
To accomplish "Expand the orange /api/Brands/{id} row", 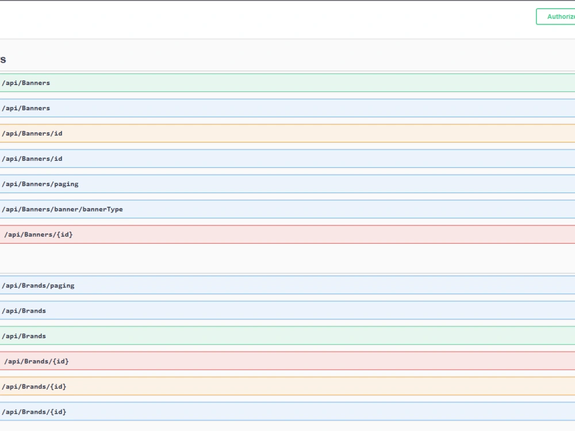I will pos(287,387).
